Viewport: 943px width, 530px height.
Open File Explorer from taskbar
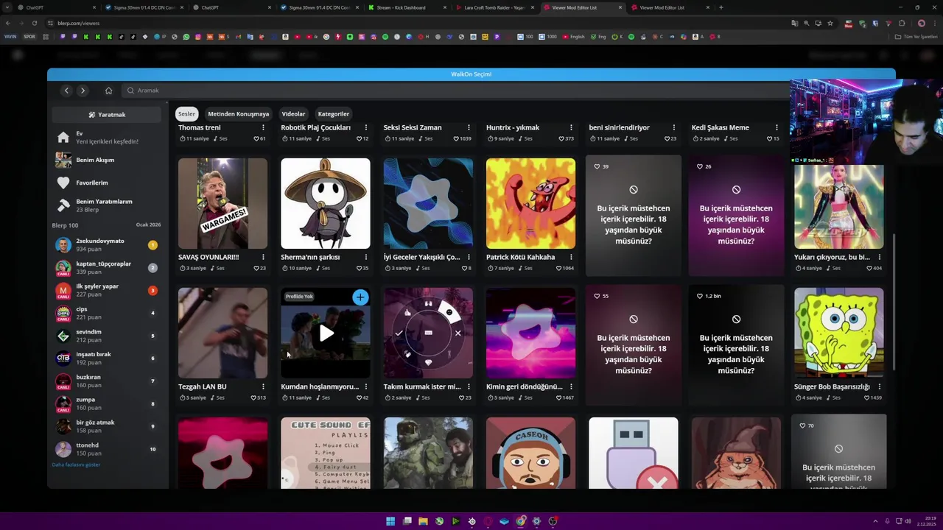(423, 521)
